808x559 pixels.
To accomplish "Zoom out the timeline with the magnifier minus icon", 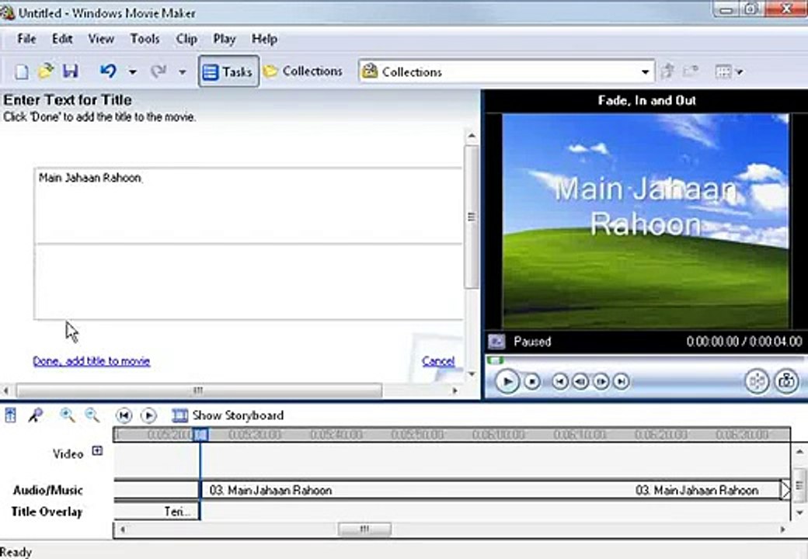I will coord(92,415).
